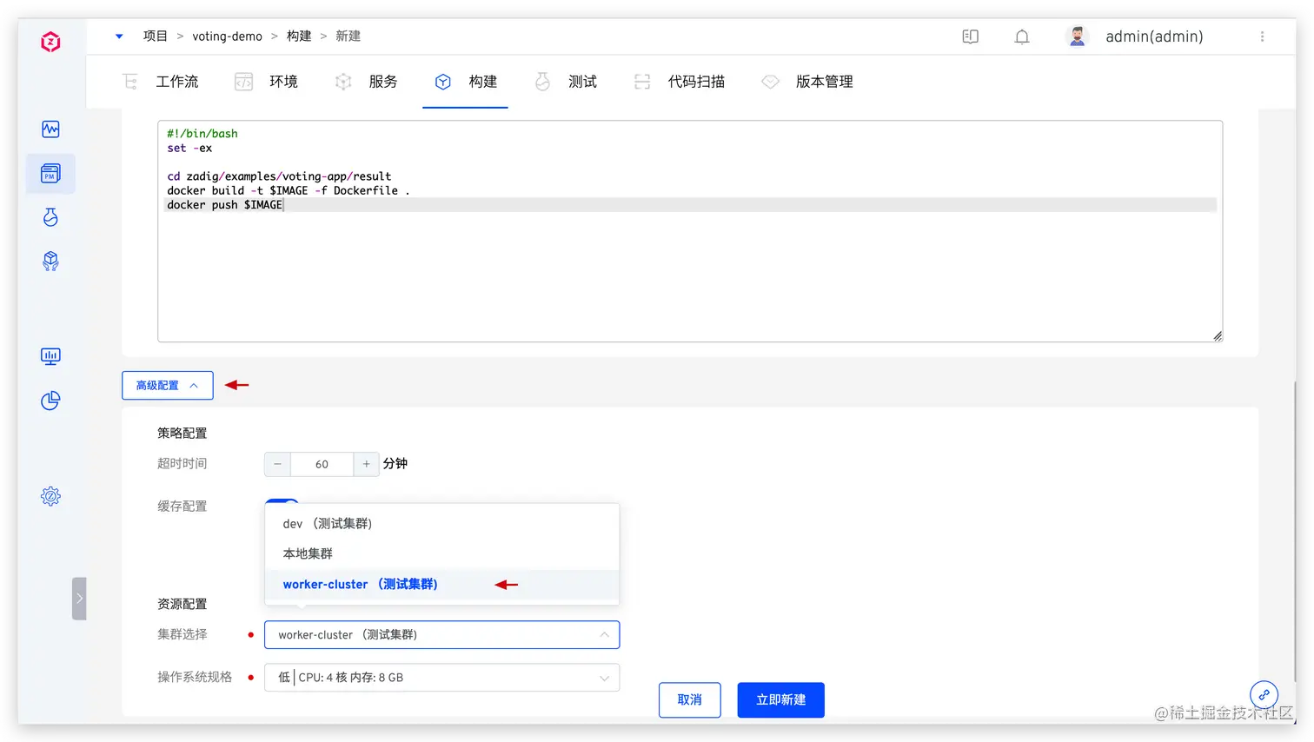Viewport: 1314px width, 742px height.
Task: Select dev（测试集群）option
Action: point(441,524)
